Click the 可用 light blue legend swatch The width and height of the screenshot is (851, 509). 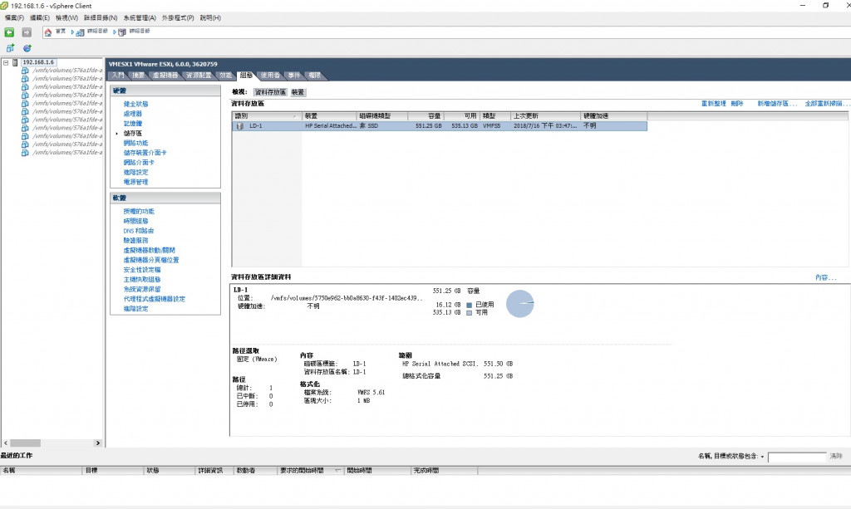[x=469, y=313]
